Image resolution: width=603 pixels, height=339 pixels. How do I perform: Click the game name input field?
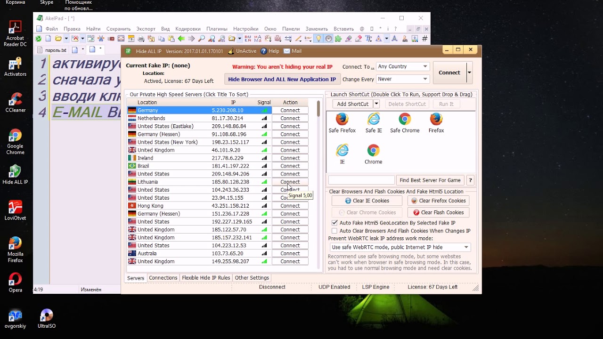coord(361,180)
